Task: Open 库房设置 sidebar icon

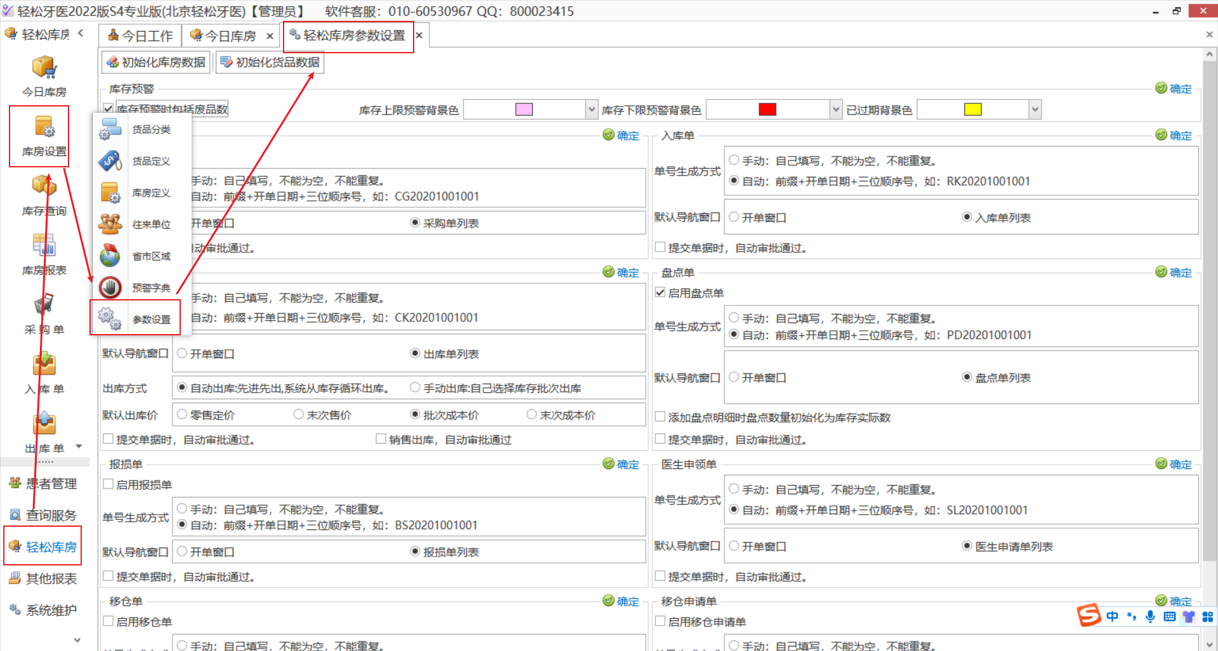Action: point(44,136)
